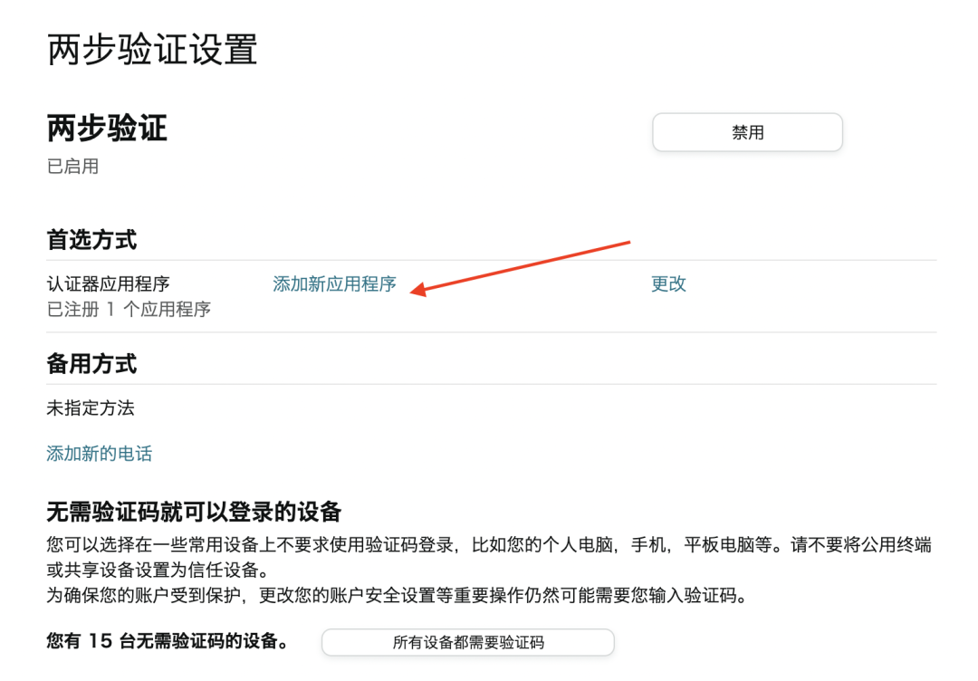Click 添加新的电话 to add a phone
978x681 pixels.
99,453
